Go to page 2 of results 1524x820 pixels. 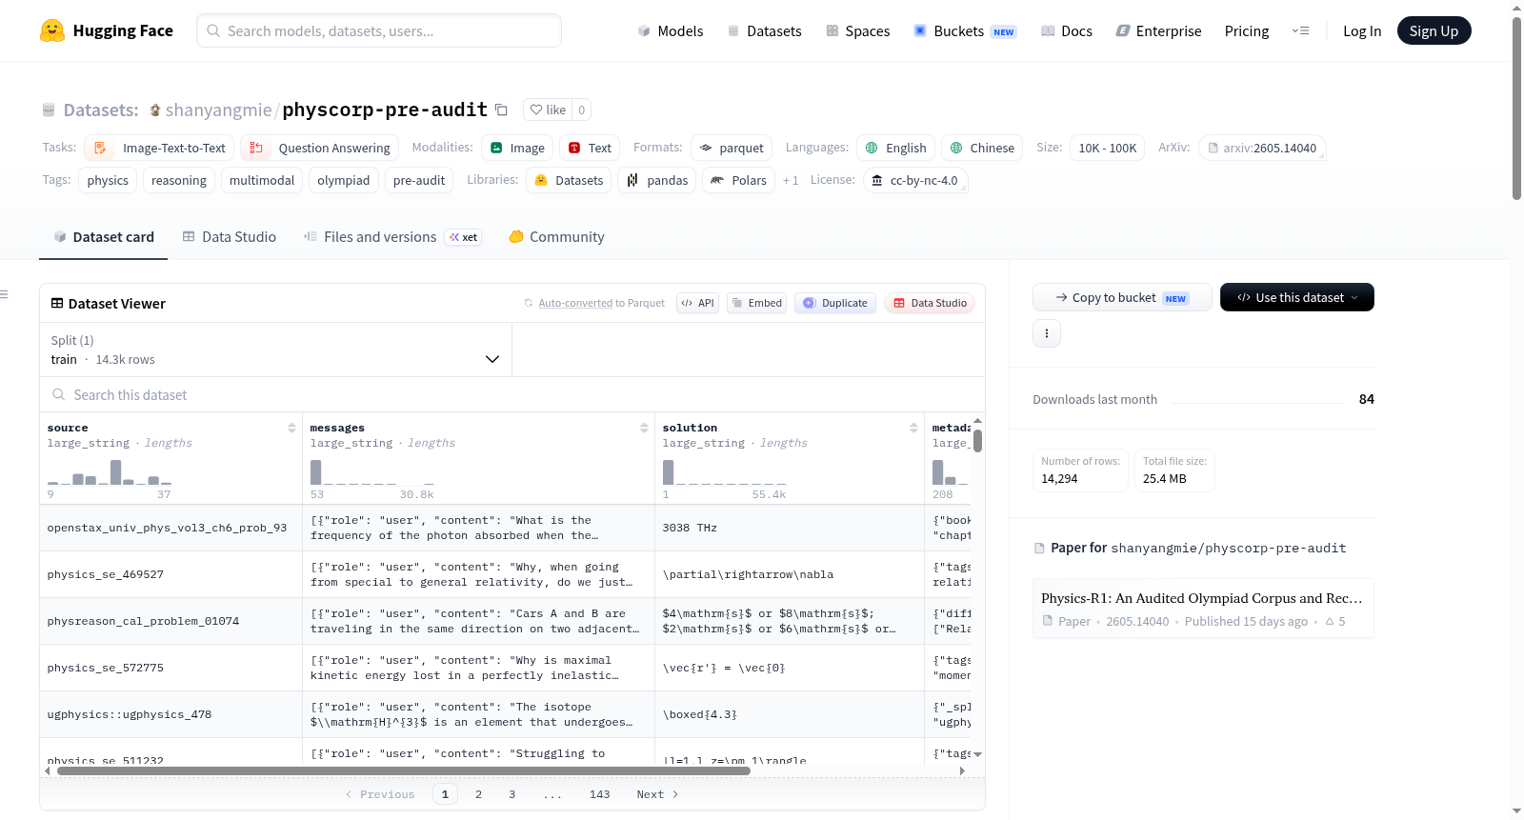pos(478,794)
